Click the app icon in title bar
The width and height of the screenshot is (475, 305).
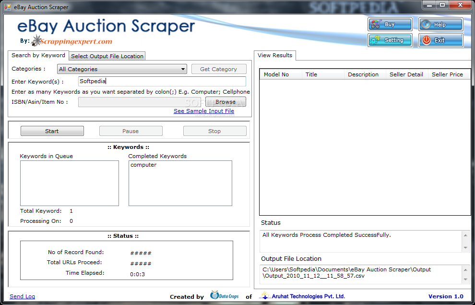click(8, 7)
